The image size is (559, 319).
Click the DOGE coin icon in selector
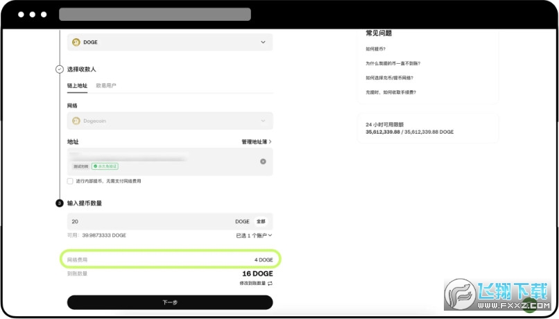tap(76, 42)
